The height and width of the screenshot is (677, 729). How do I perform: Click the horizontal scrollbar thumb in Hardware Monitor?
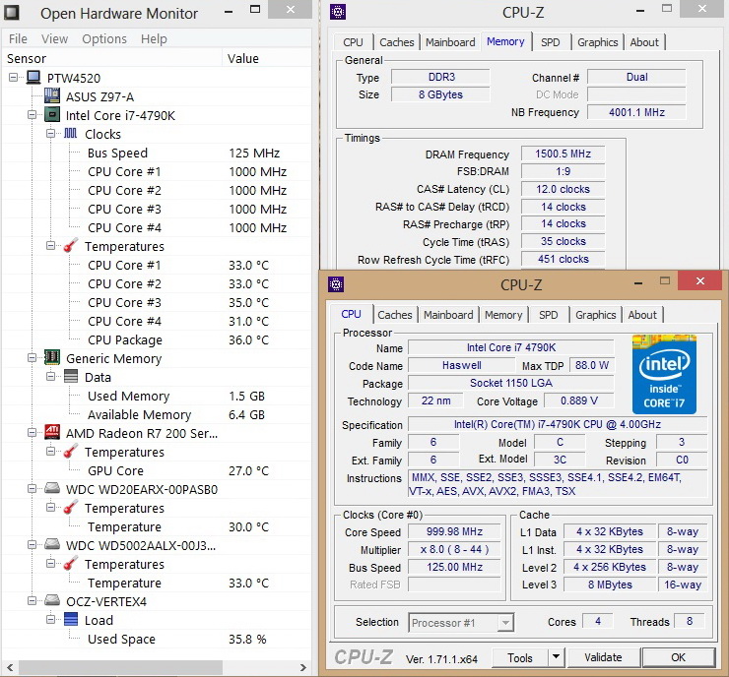(120, 667)
